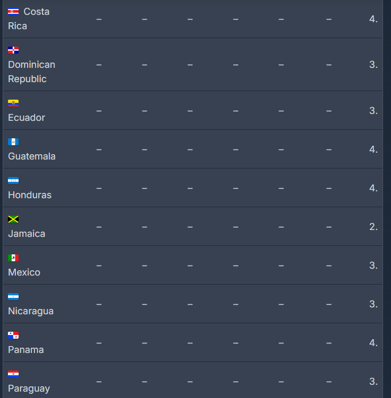The width and height of the screenshot is (391, 398).
Task: Select the Ecuador country name text
Action: (x=27, y=118)
